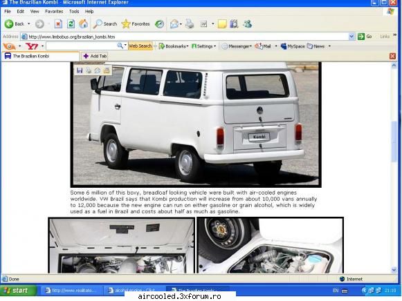This screenshot has height=301, width=402.
Task: Click the EN language indicator in taskbar
Action: point(336,291)
